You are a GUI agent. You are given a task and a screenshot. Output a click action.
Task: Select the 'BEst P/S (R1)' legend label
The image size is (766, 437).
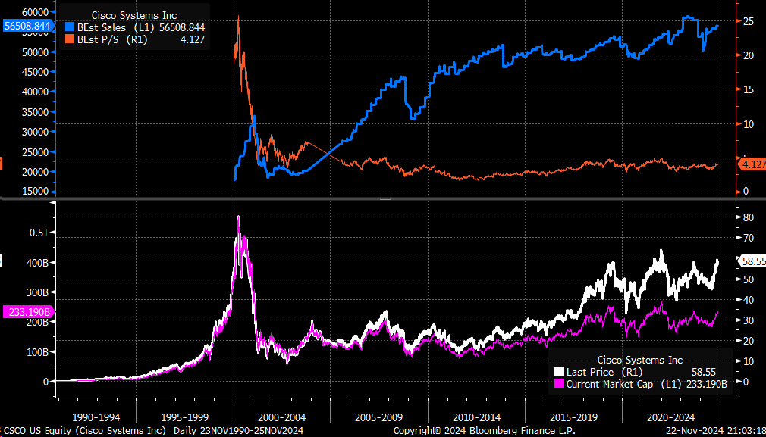pyautogui.click(x=113, y=40)
